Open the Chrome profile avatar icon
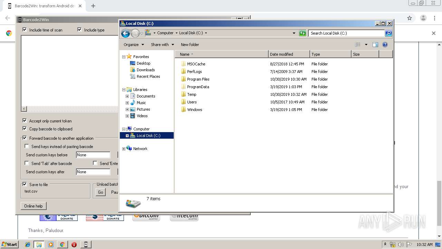The image size is (442, 249). 423,18
